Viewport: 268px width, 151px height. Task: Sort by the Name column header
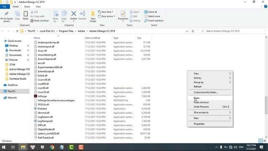(37, 38)
